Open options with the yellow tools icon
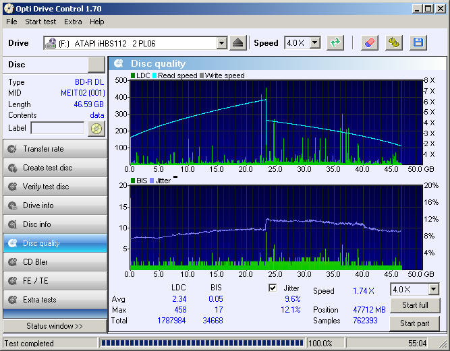Image resolution: width=450 pixels, height=351 pixels. pos(394,43)
